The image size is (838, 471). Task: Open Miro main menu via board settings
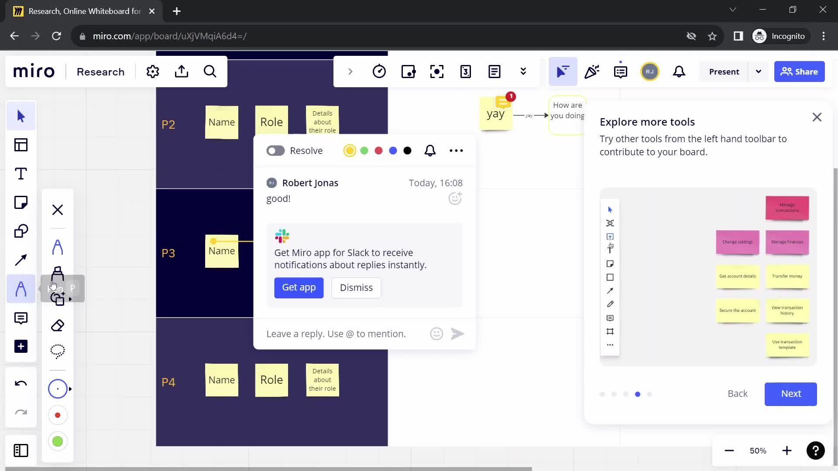click(152, 71)
